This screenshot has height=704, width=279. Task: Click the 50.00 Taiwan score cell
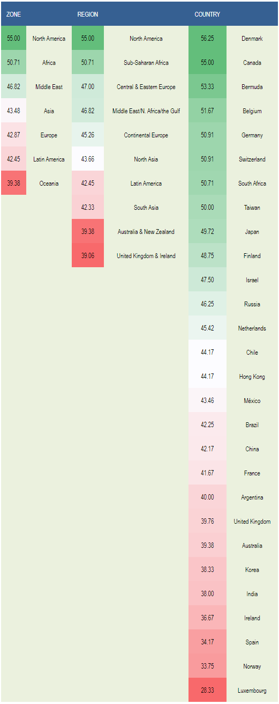coord(207,208)
